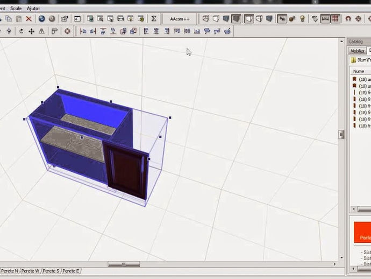371x279 pixels.
Task: Open the checklist window icon
Action: pos(77,18)
